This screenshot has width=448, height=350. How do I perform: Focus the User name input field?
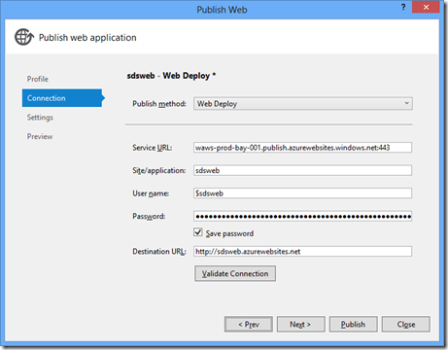302,193
